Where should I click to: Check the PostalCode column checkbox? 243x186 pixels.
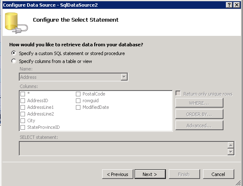(78, 94)
